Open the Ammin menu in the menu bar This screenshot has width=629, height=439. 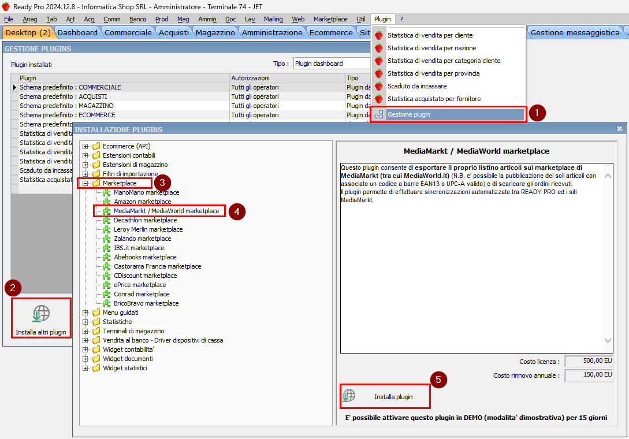point(207,19)
